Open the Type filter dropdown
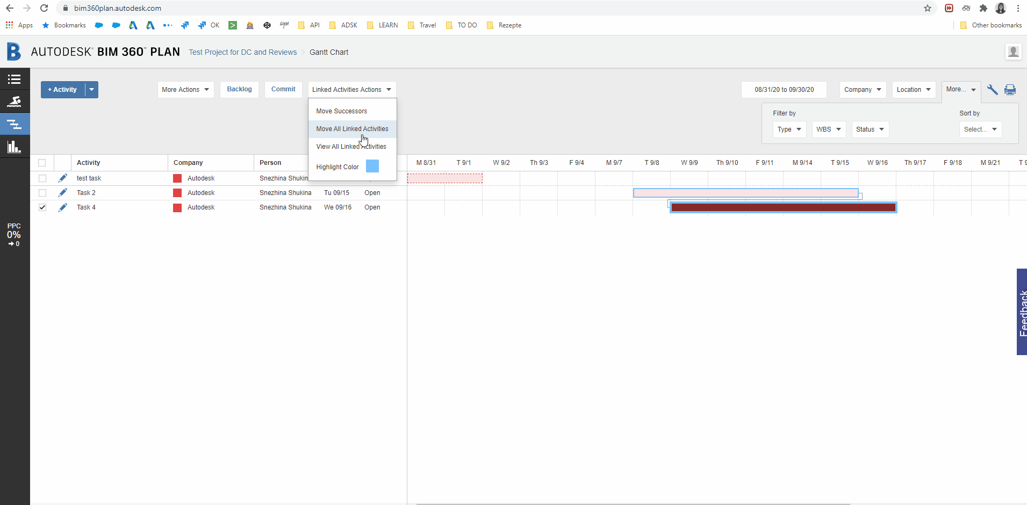 [x=789, y=129]
